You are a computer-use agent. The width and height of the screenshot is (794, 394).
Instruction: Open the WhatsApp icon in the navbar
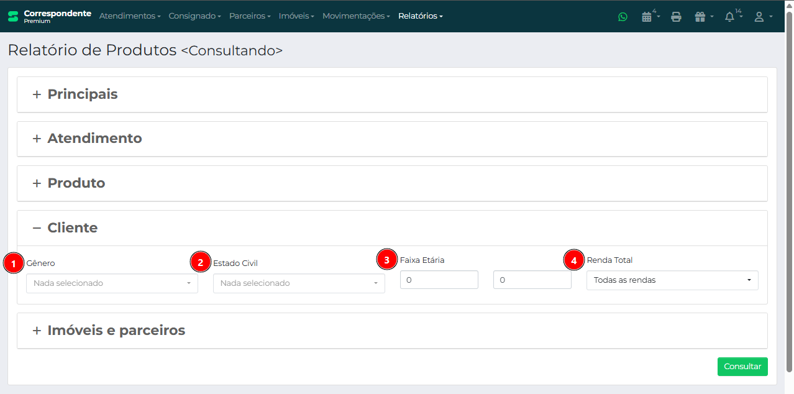pos(623,17)
